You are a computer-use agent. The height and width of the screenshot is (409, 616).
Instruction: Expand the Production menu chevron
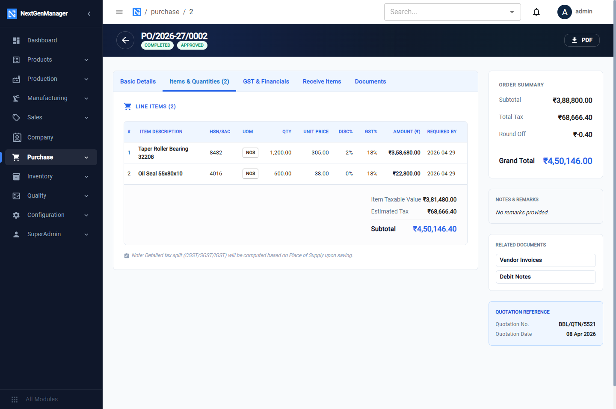pyautogui.click(x=86, y=79)
